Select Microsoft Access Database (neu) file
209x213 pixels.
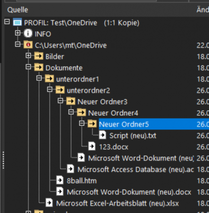(136, 169)
